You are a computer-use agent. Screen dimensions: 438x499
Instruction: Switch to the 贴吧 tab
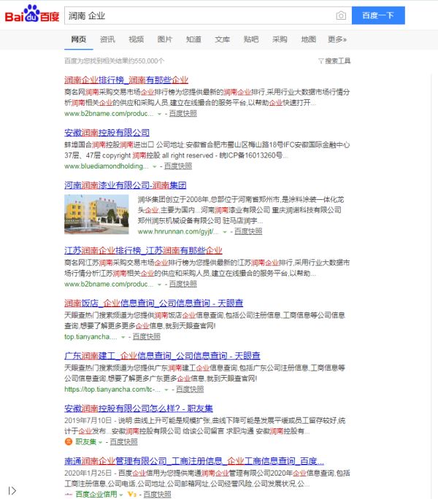click(x=251, y=39)
